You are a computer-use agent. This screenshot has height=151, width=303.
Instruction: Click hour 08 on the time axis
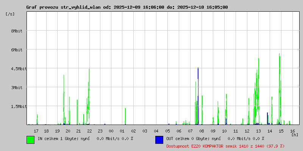coord(201,131)
